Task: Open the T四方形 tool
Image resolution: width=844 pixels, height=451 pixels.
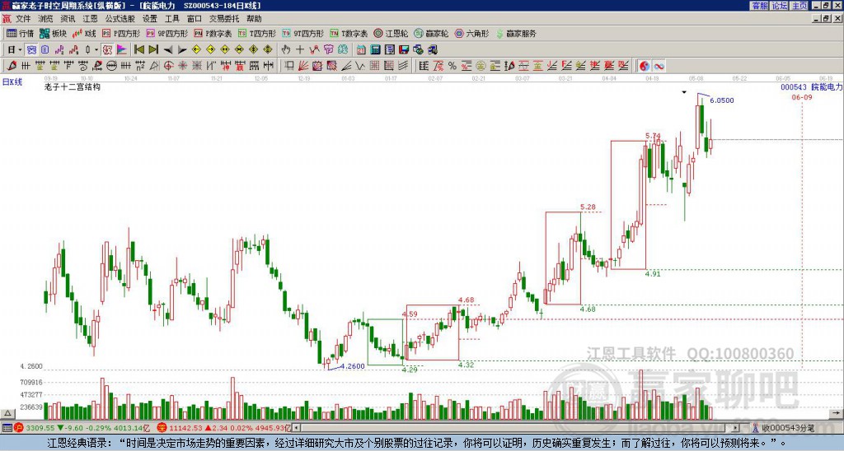Action: 257,33
